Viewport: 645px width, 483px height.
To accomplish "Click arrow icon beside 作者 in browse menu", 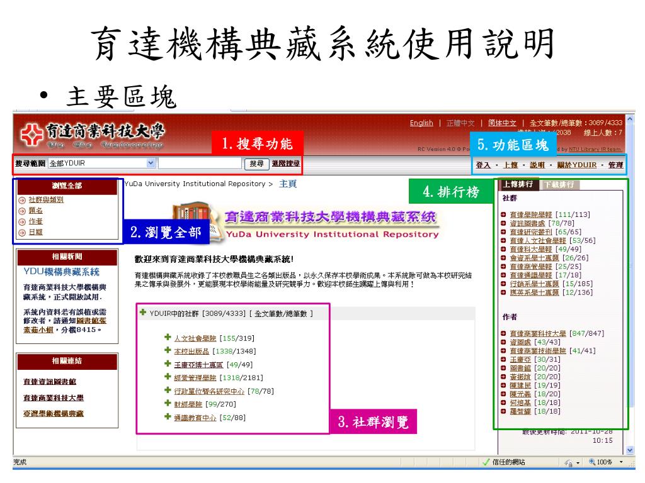I will (x=22, y=222).
